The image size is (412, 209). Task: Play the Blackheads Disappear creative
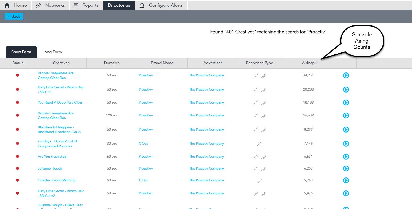pyautogui.click(x=346, y=129)
